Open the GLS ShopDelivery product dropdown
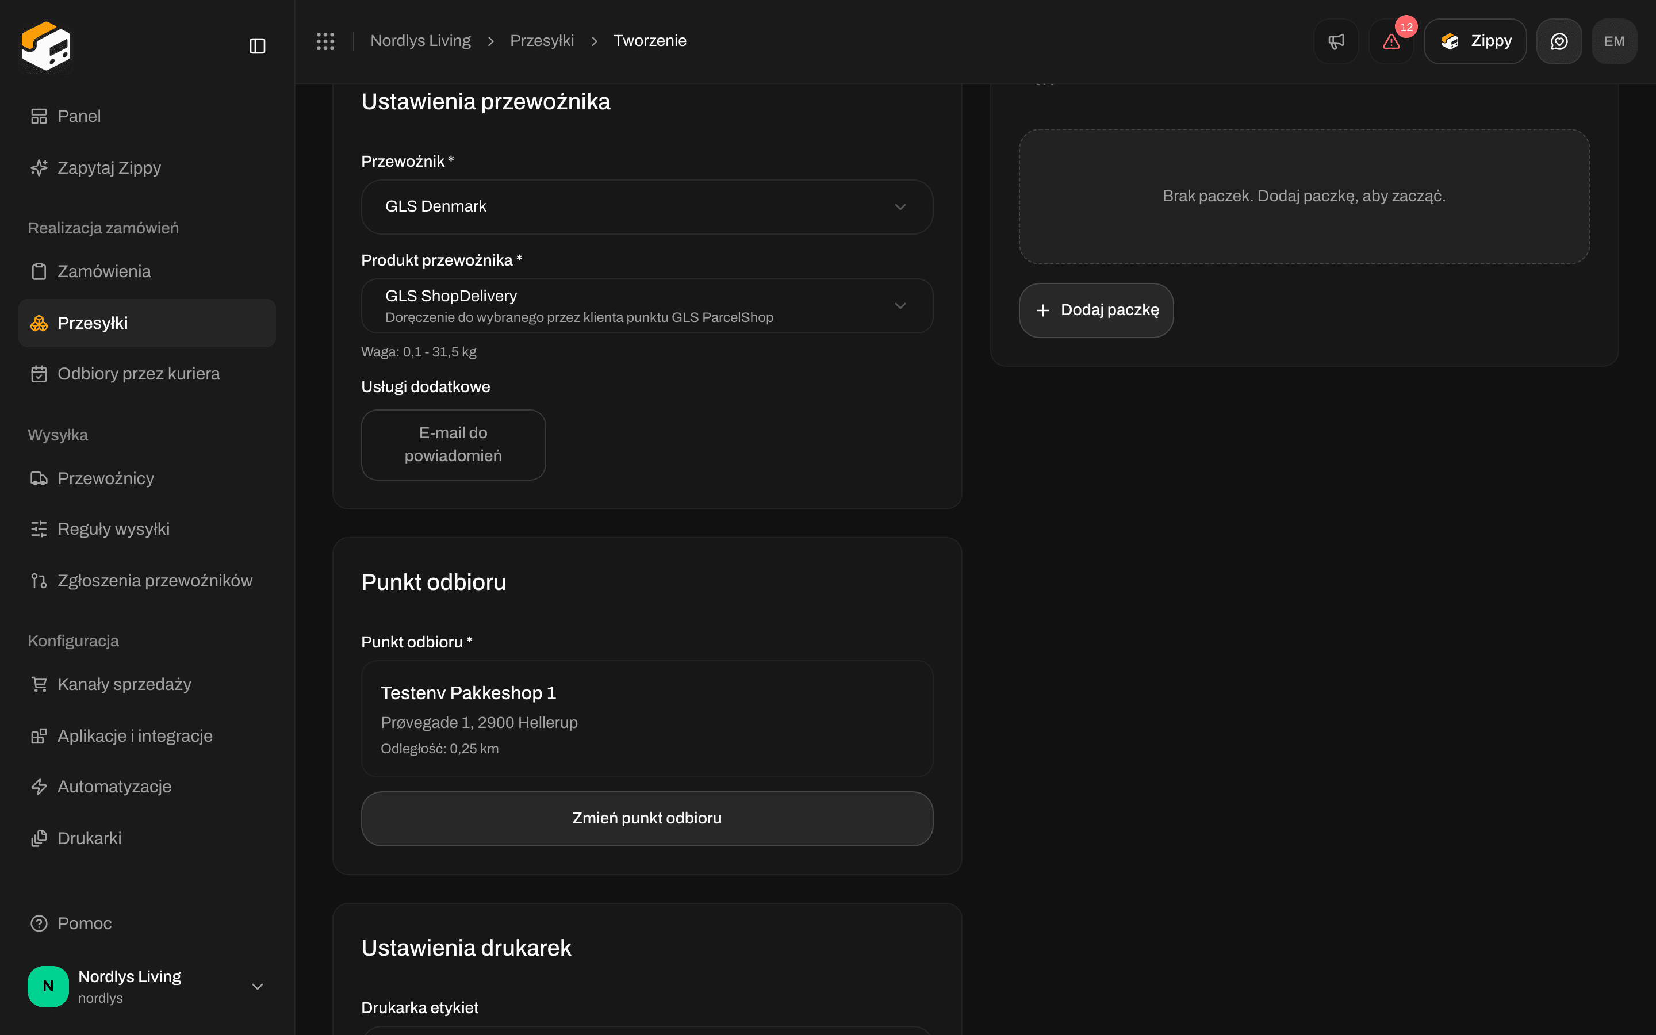The image size is (1656, 1035). coord(647,306)
